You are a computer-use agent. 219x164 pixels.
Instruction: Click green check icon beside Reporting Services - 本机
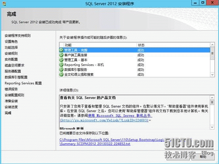point(61,64)
